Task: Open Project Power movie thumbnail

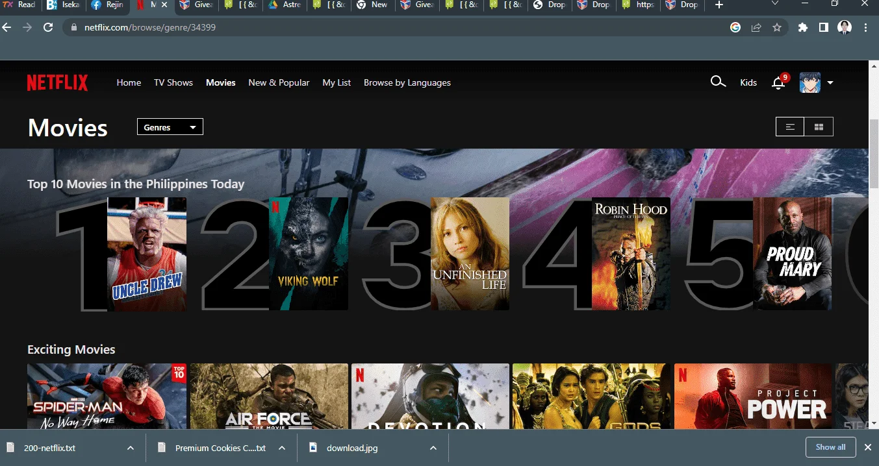Action: 753,396
